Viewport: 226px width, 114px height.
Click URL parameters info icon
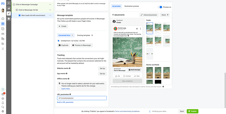(70, 94)
